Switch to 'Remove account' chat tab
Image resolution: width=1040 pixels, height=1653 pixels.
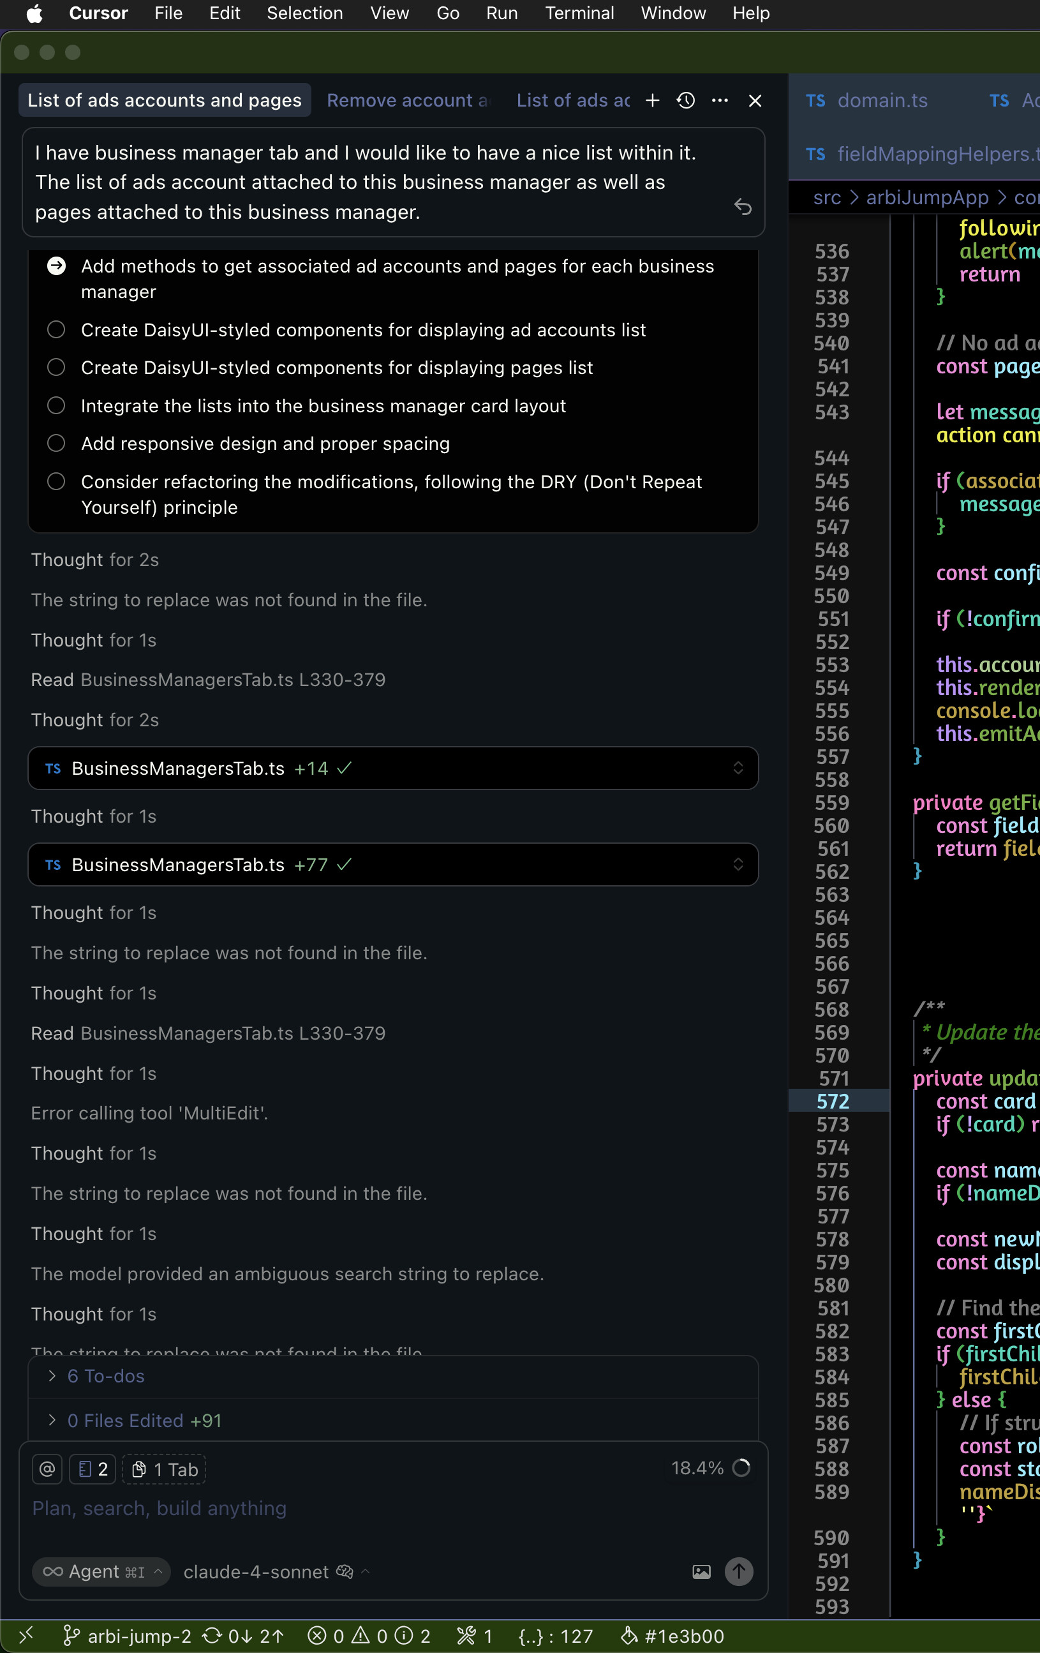coord(408,101)
